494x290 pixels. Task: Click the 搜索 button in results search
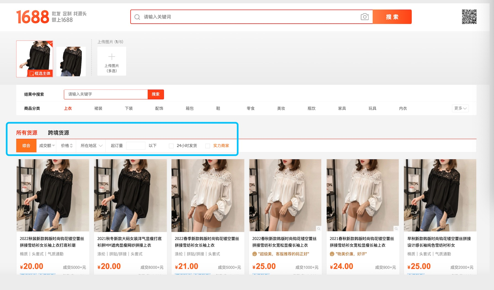pos(156,94)
